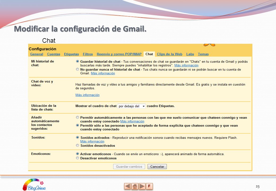Click the home slide navigation icon
276x191 pixels.
click(135, 186)
